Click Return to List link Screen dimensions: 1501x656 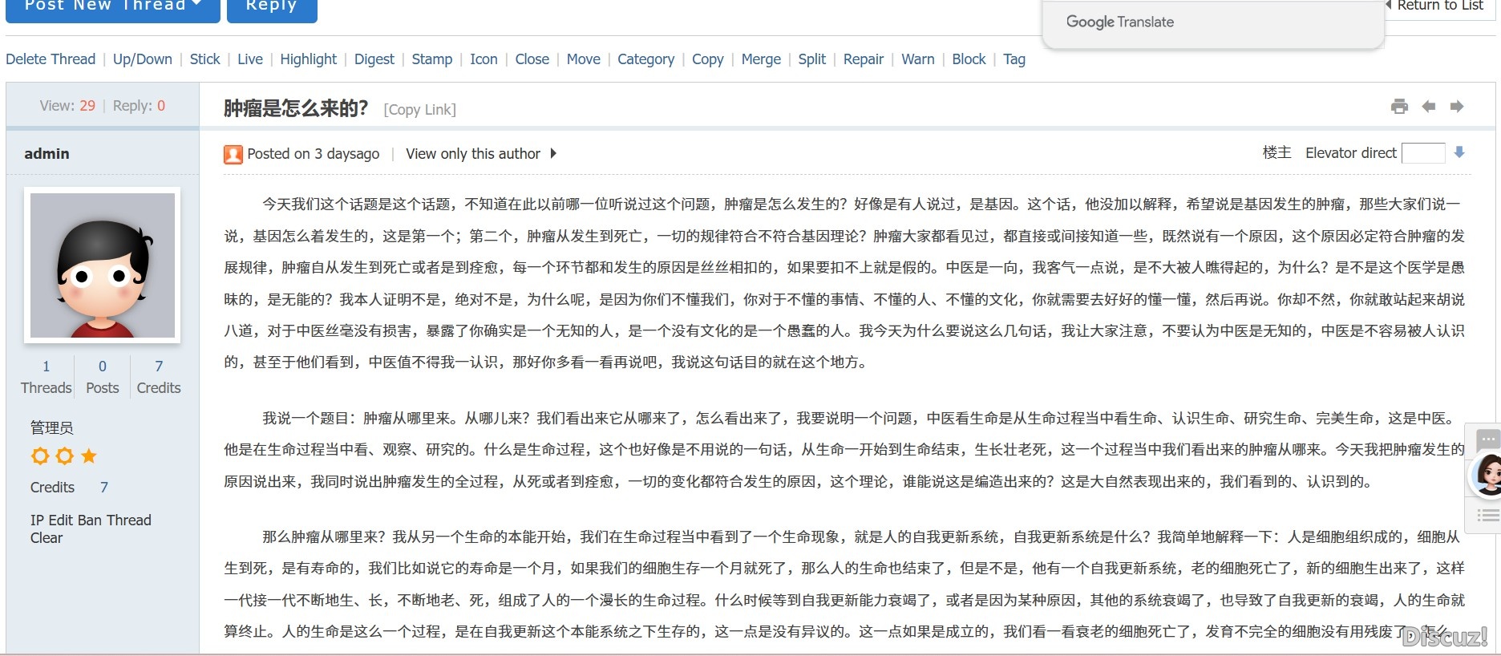click(1440, 6)
